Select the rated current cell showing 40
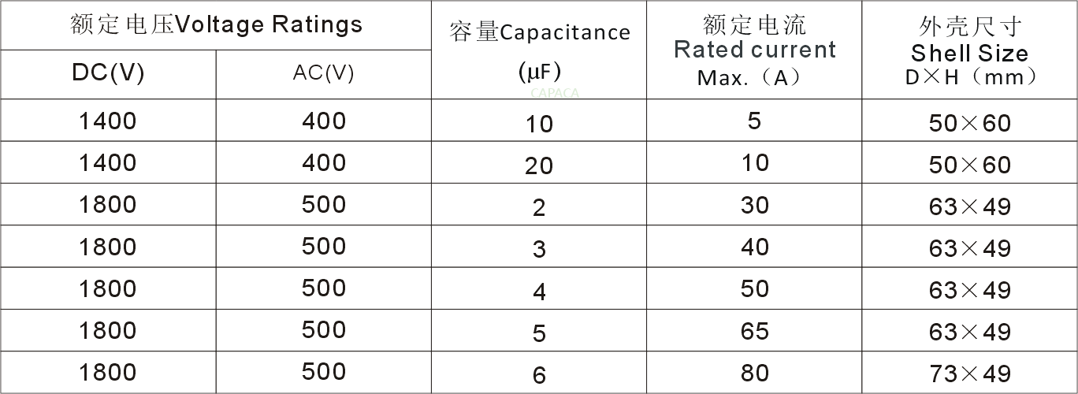This screenshot has width=1078, height=394. pos(754,247)
